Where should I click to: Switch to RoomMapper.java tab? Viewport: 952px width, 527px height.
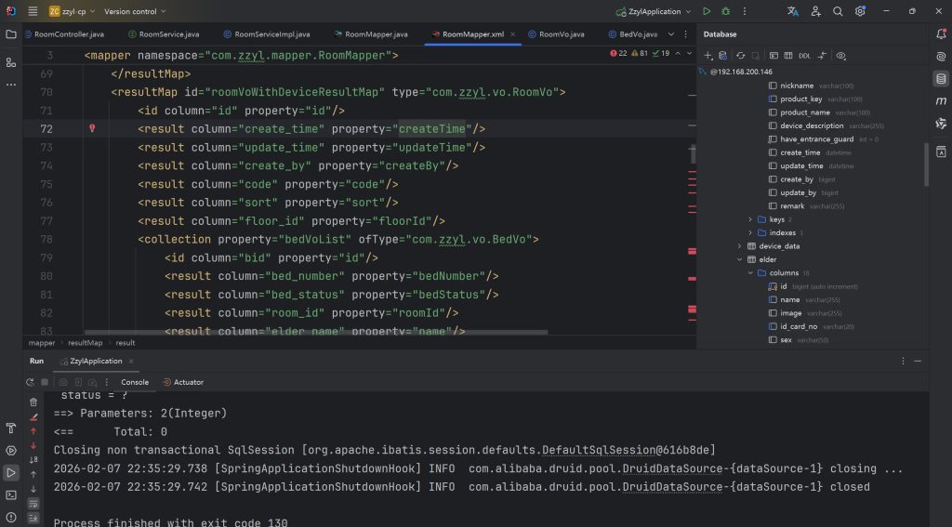[x=371, y=34]
